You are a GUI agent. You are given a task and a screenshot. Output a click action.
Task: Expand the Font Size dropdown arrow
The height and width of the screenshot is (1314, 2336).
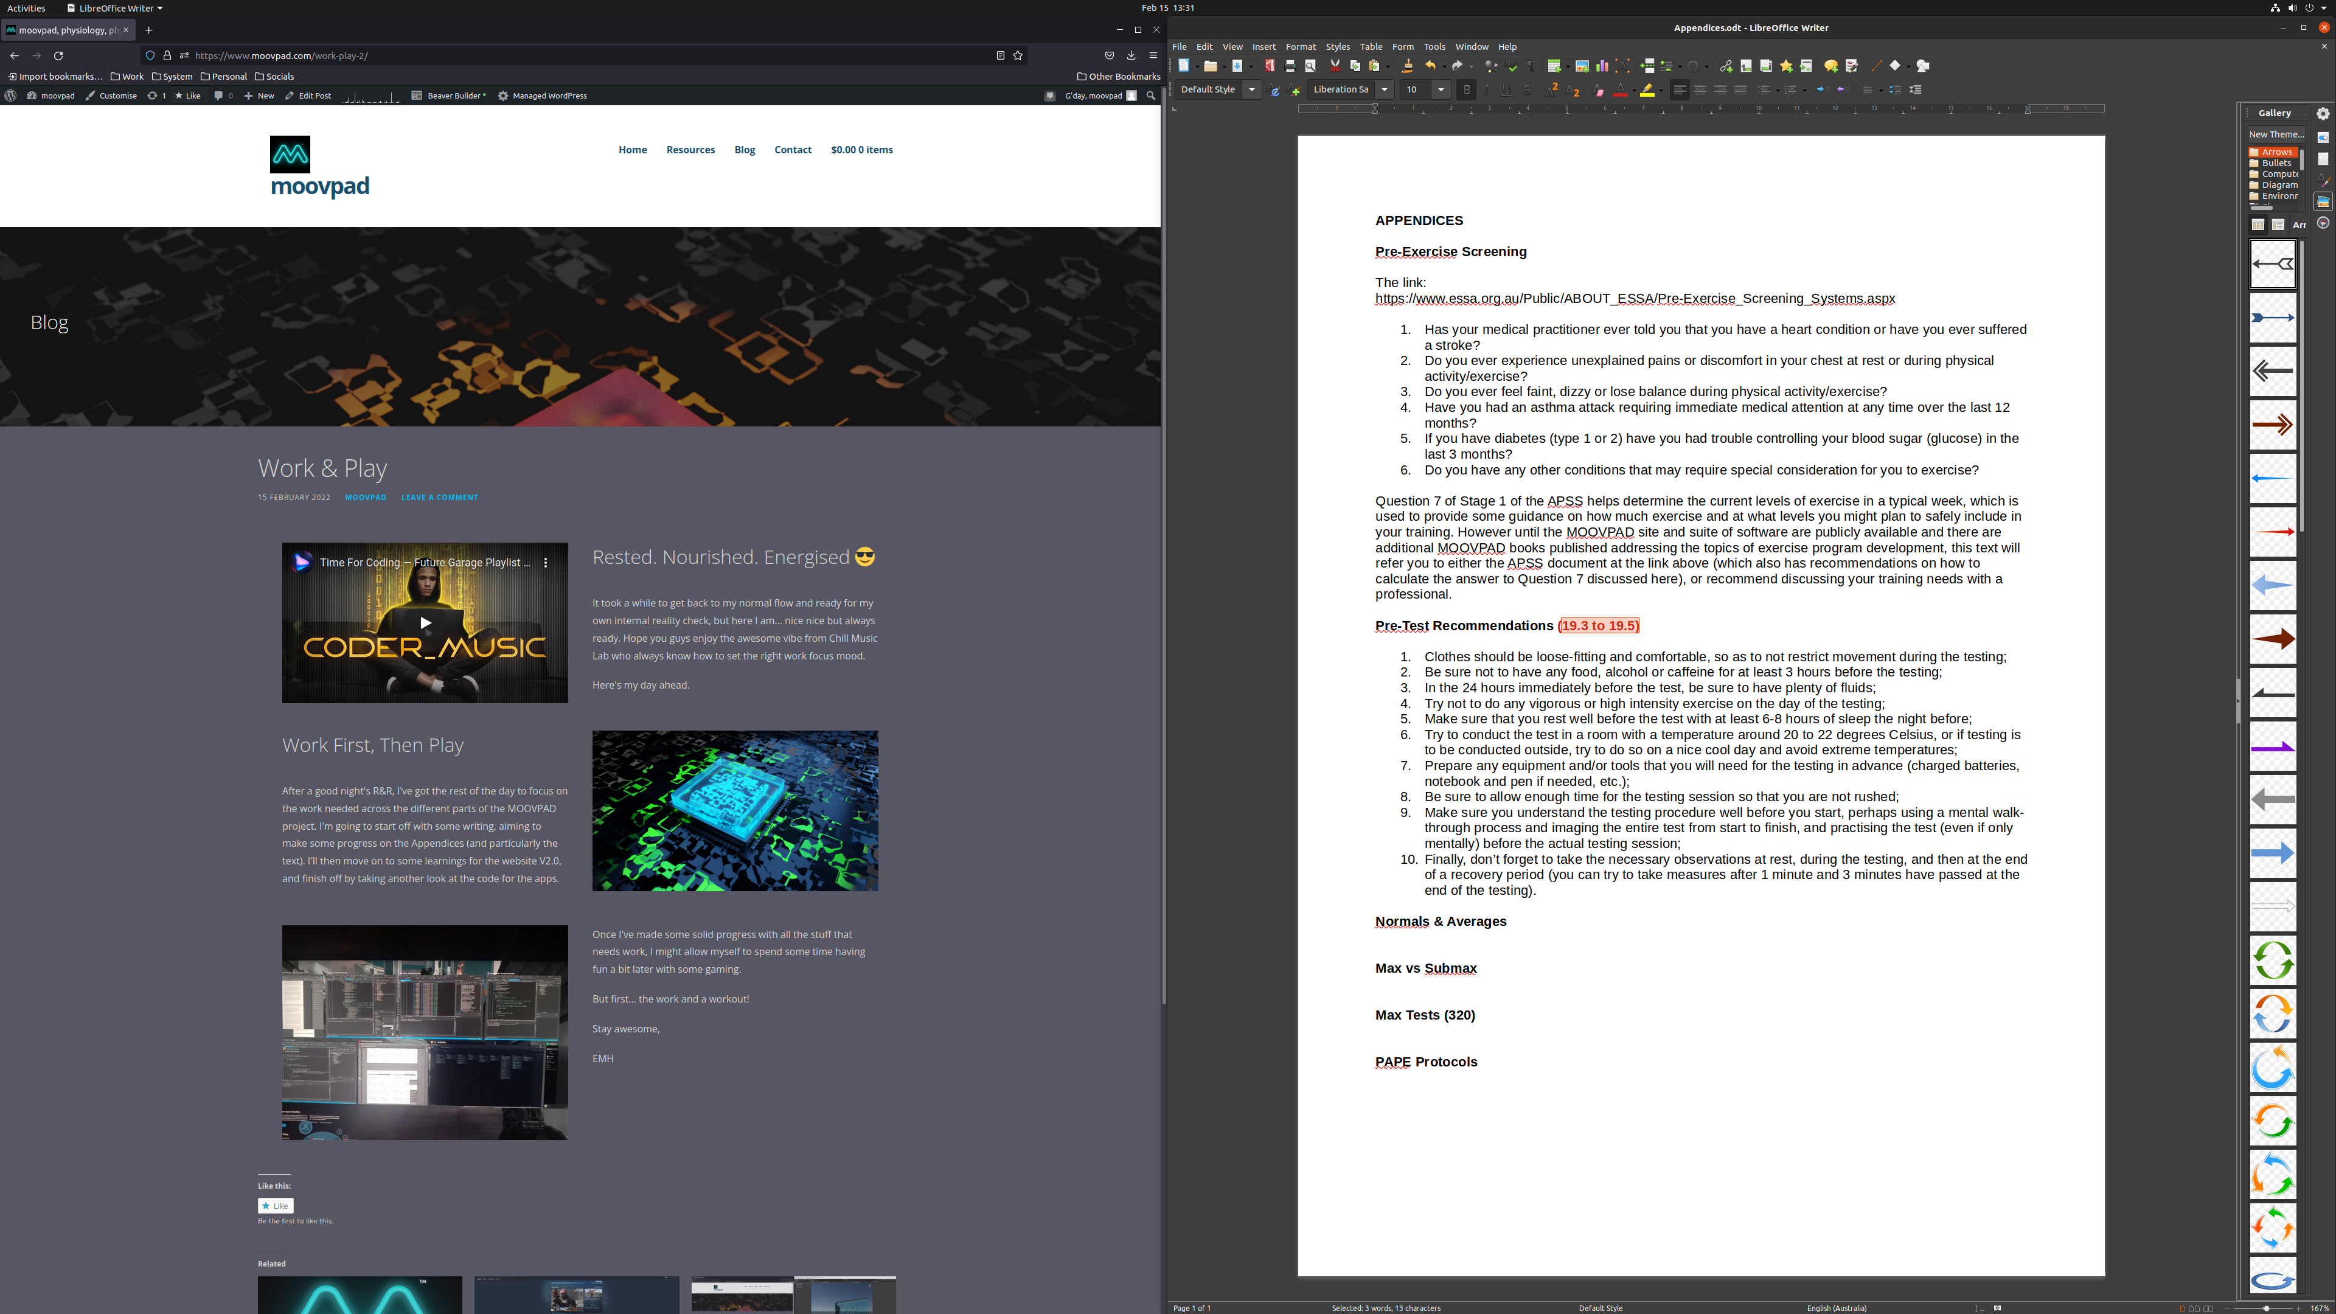[1441, 90]
